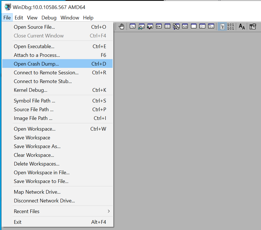Close the File menu via File header
261x230 pixels.
coord(7,18)
